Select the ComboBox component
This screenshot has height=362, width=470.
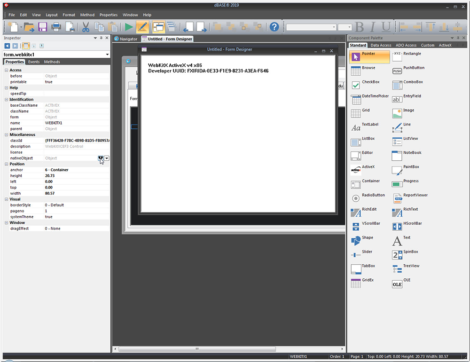point(407,85)
